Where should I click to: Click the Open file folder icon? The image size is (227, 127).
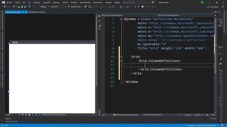tap(19, 7)
